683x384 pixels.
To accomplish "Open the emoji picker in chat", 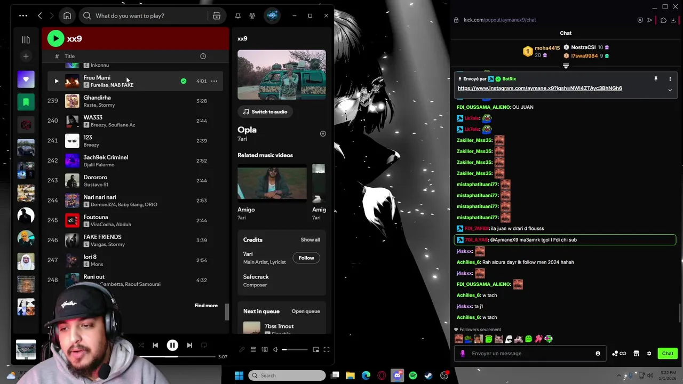I will [x=598, y=354].
